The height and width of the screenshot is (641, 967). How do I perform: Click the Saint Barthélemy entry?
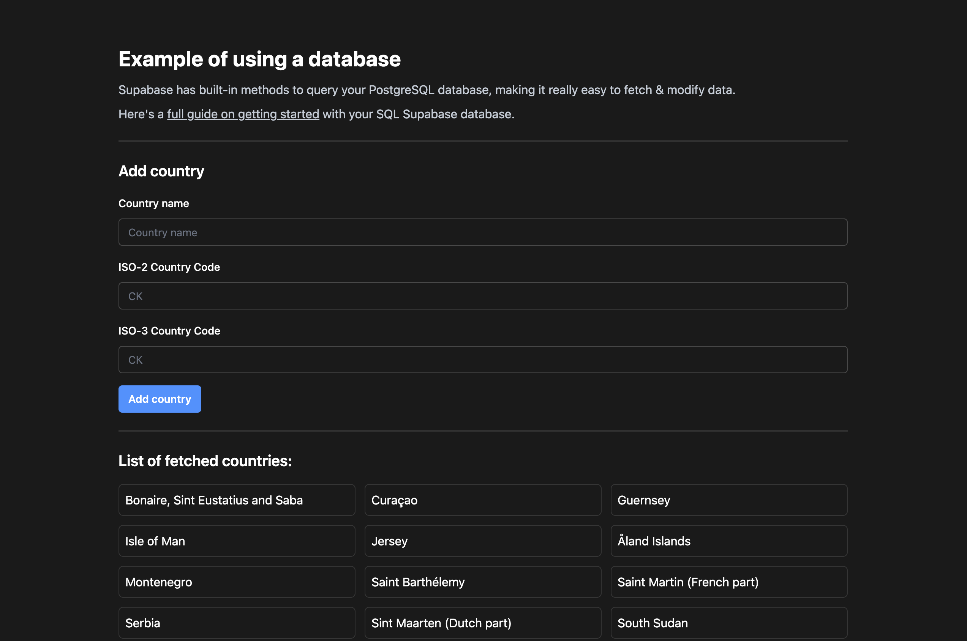pyautogui.click(x=483, y=582)
